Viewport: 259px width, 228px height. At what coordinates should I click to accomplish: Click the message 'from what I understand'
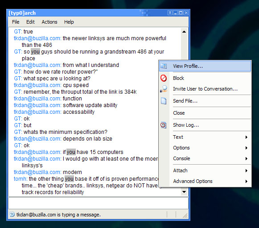coord(91,65)
